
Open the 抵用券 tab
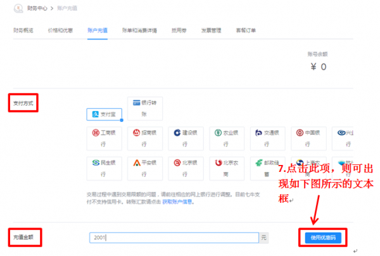[179, 30]
